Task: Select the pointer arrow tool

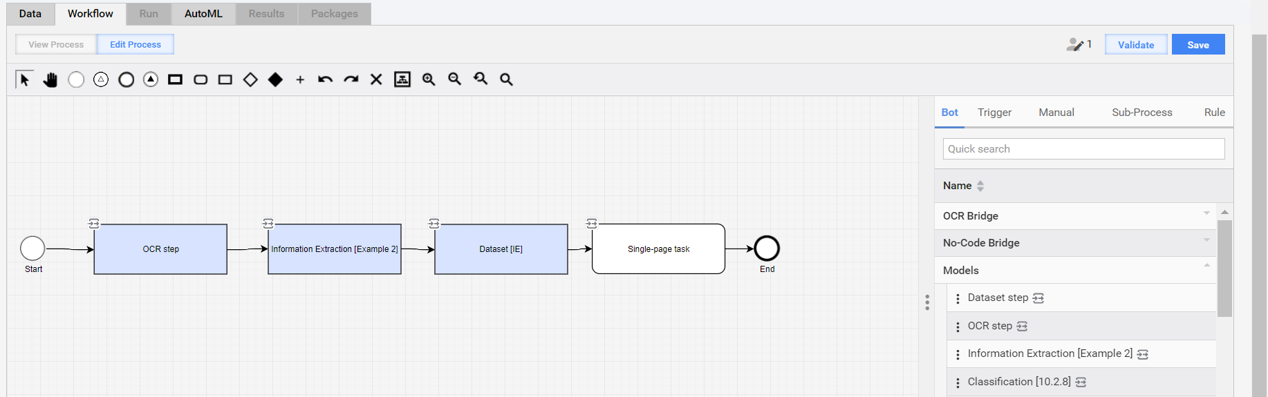Action: (x=24, y=79)
